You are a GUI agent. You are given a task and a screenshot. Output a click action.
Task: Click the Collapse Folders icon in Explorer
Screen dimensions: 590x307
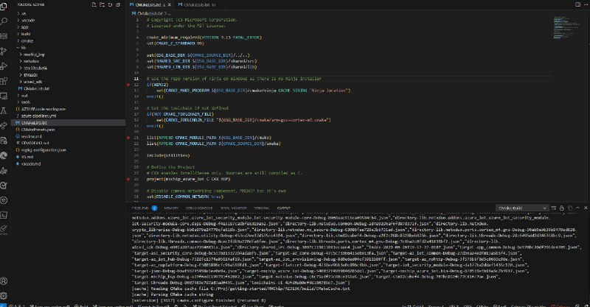coord(118,4)
